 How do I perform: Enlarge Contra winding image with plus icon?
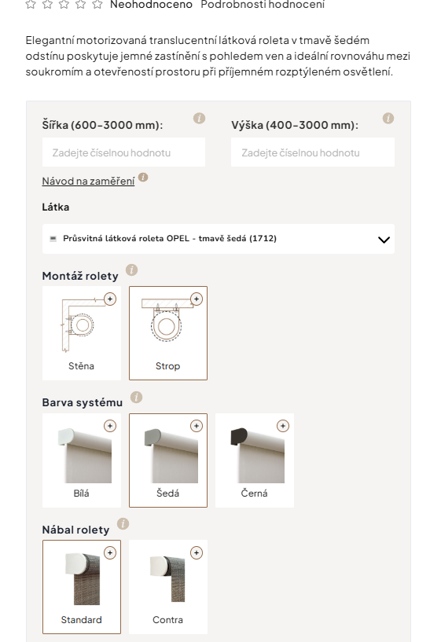tap(197, 552)
